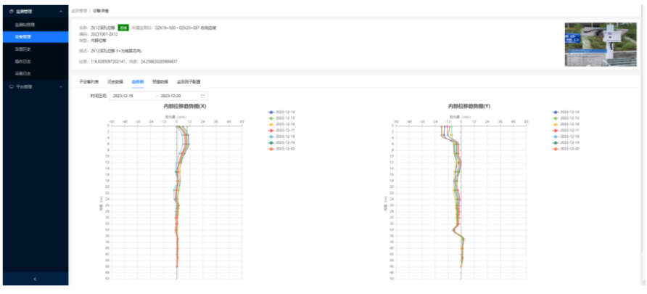Click the 监测管理 menu icon in the sidebar
The height and width of the screenshot is (294, 647).
point(9,12)
